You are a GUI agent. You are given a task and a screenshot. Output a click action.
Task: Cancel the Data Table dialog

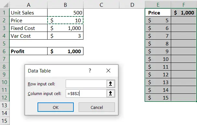[x=97, y=107]
